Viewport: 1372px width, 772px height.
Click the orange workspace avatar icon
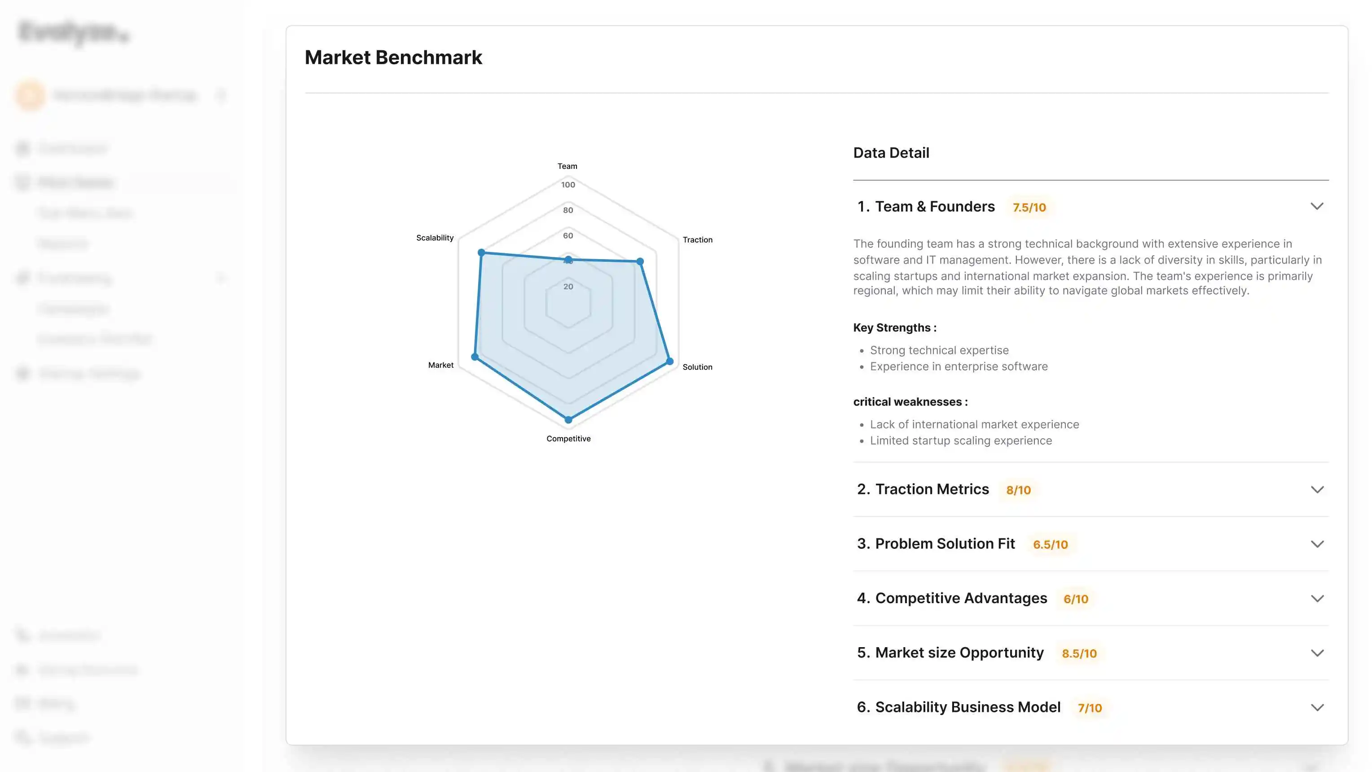coord(30,95)
